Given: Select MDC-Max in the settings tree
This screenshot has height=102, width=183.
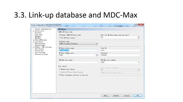Looking at the screenshot, I should click(38, 38).
